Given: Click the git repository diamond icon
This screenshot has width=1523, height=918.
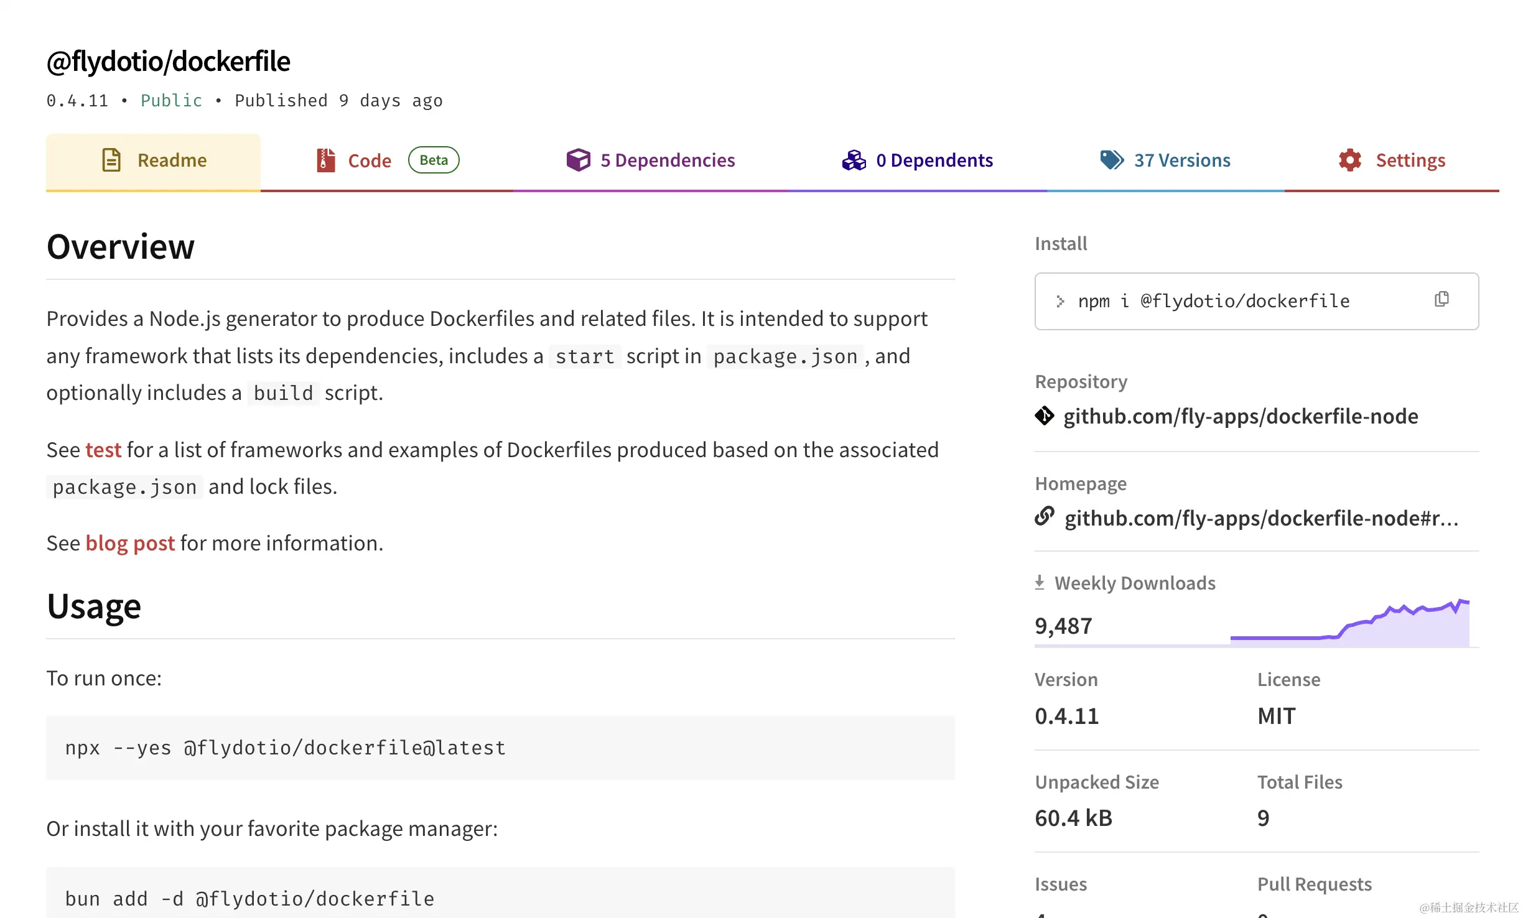Looking at the screenshot, I should 1045,415.
